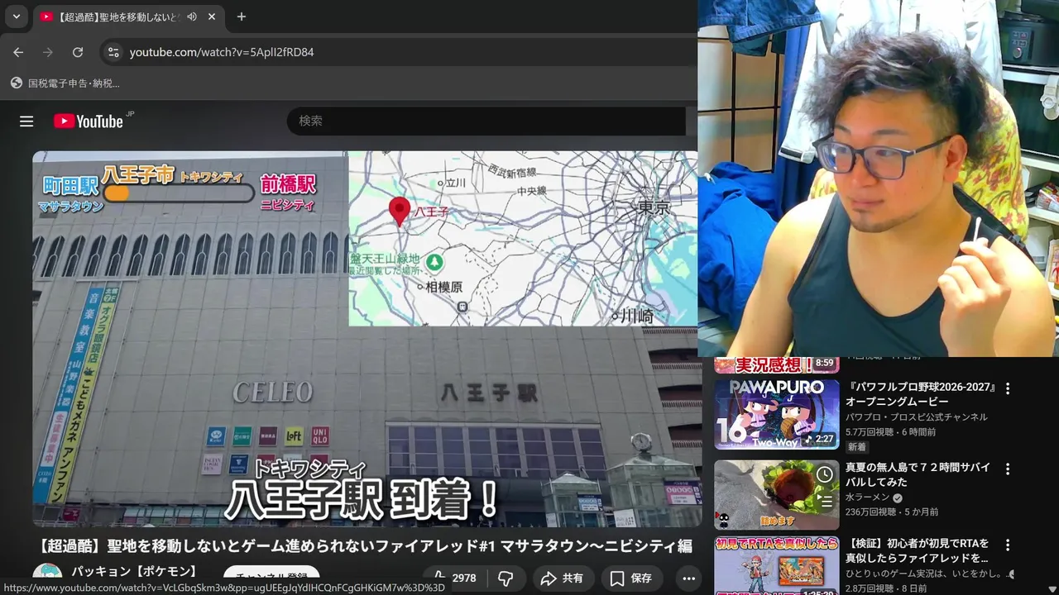This screenshot has height=595, width=1059.
Task: Mute the tab using its speaker icon
Action: (x=192, y=17)
